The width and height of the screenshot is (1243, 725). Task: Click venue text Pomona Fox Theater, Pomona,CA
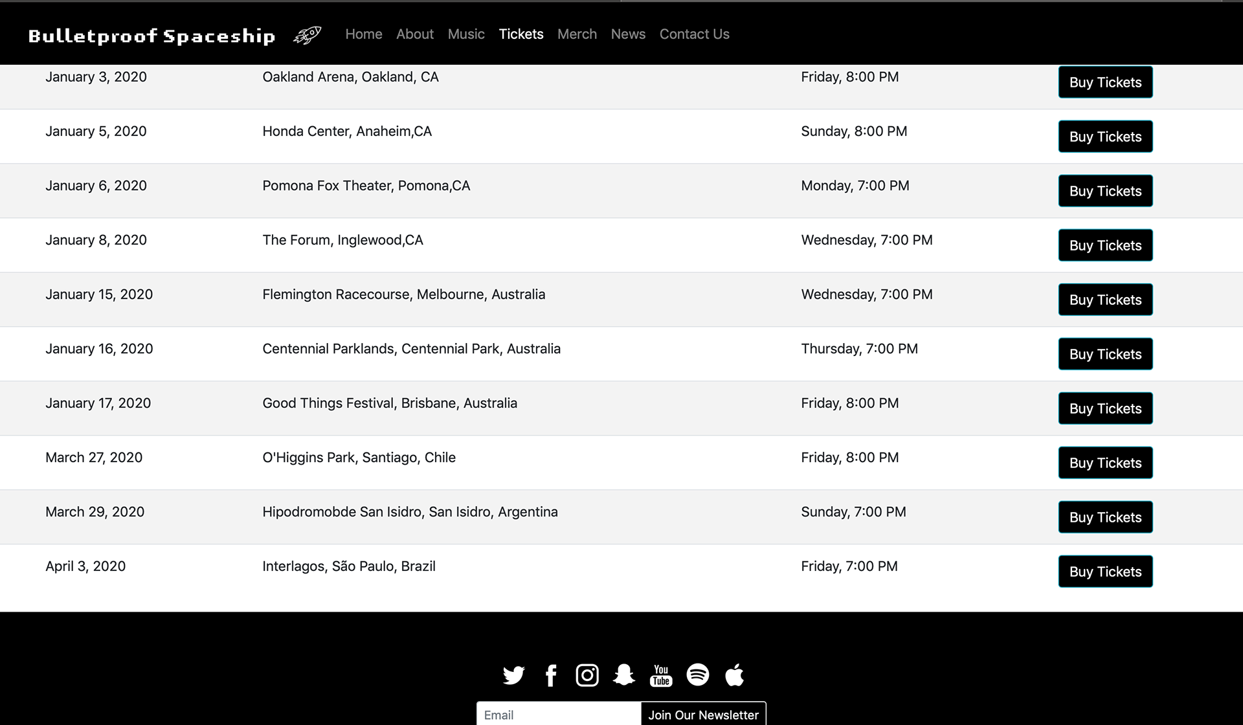366,186
